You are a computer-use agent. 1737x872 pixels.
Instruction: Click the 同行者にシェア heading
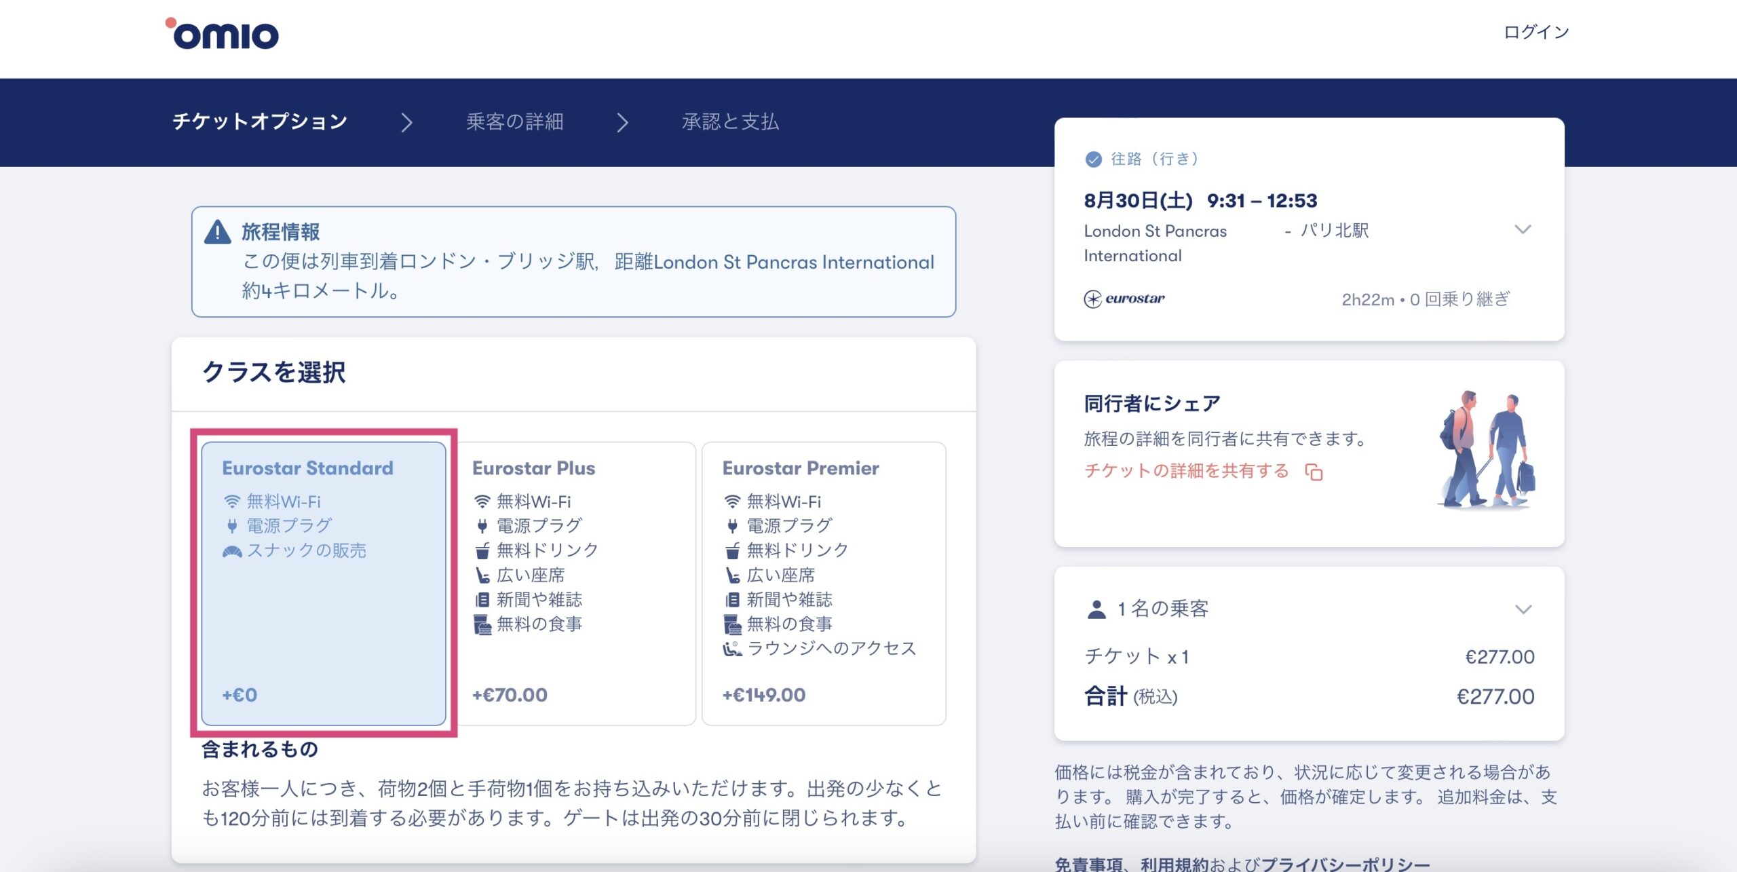(x=1152, y=404)
